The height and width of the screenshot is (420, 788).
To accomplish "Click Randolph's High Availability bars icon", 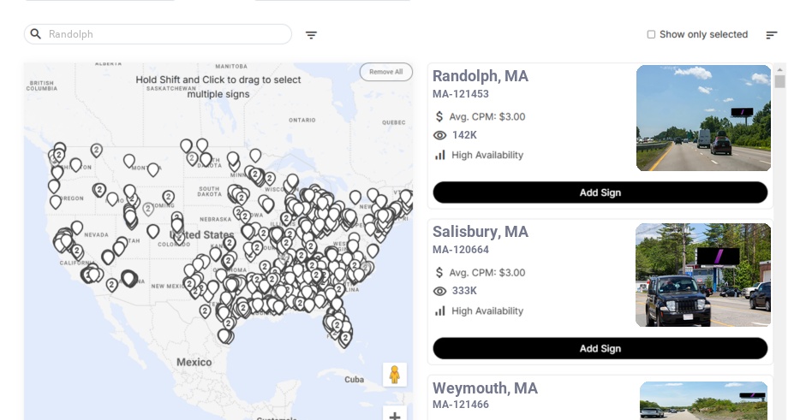I will pyautogui.click(x=440, y=155).
